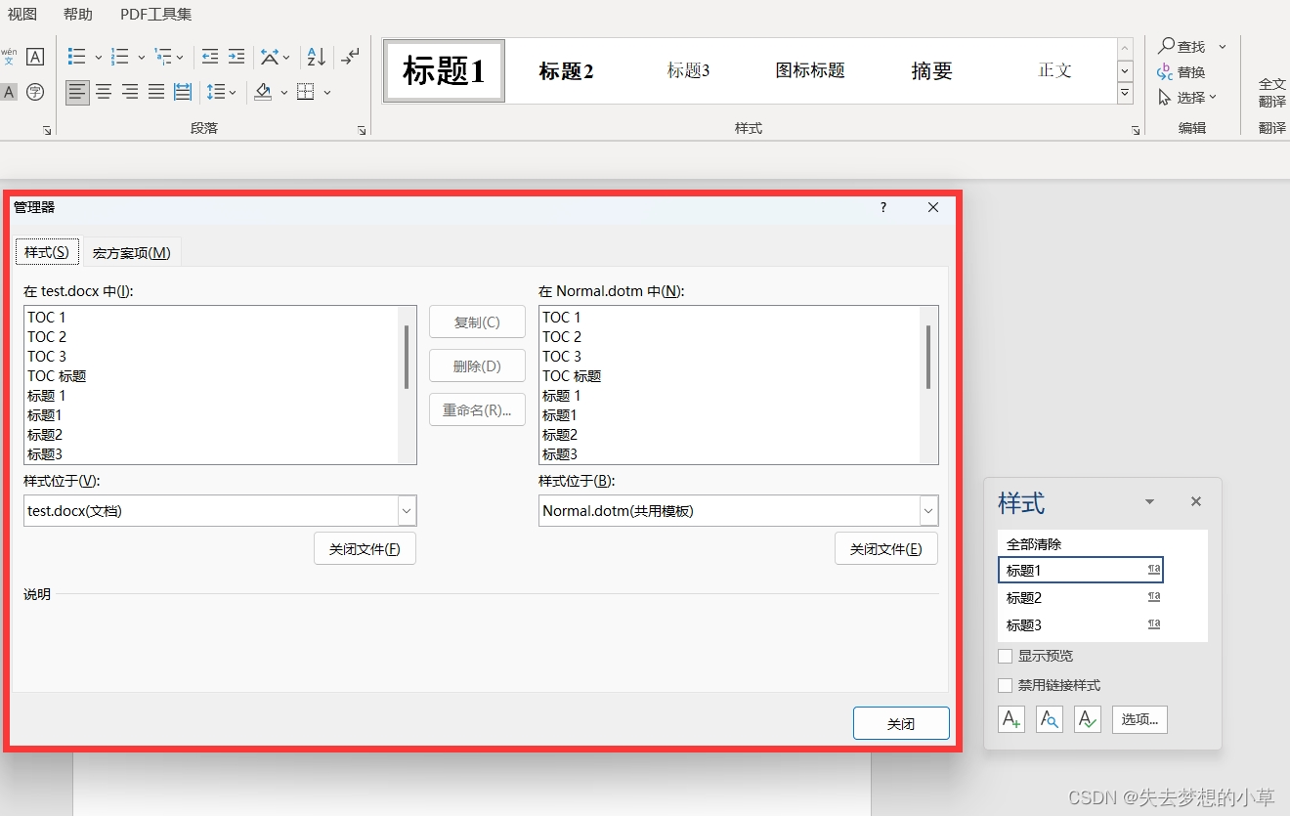This screenshot has width=1290, height=816.
Task: Open borders dropdown arrow
Action: [x=327, y=93]
